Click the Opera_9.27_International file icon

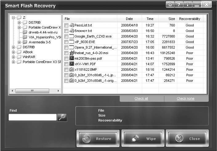click(71, 47)
